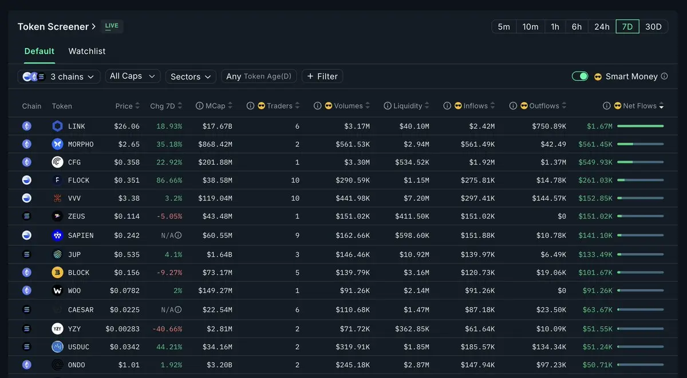The image size is (687, 378).
Task: Click the info icon before Net Flows header
Action: click(x=607, y=106)
